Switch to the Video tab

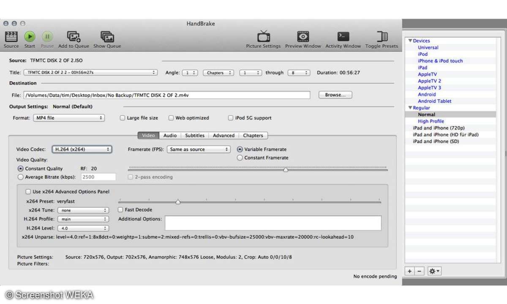click(148, 136)
